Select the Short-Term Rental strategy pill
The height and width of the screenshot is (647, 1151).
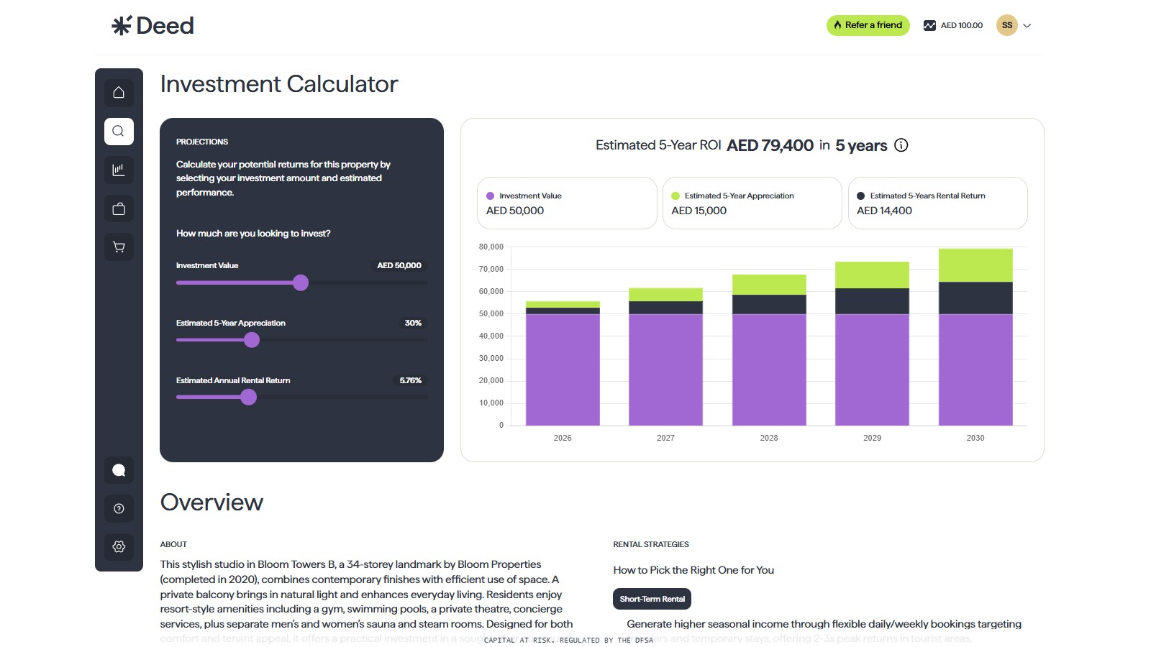[652, 598]
